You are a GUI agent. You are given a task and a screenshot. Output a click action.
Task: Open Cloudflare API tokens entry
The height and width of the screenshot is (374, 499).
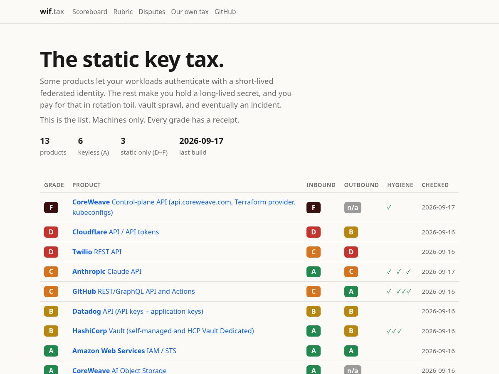pyautogui.click(x=116, y=232)
